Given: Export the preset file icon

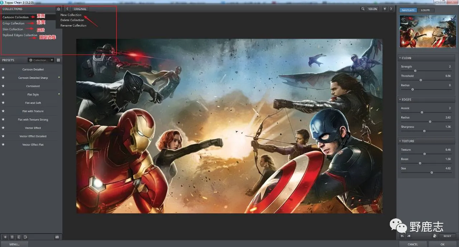Looking at the screenshot, I should (x=25, y=237).
